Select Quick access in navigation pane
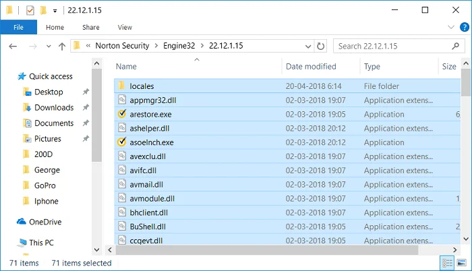 point(51,76)
